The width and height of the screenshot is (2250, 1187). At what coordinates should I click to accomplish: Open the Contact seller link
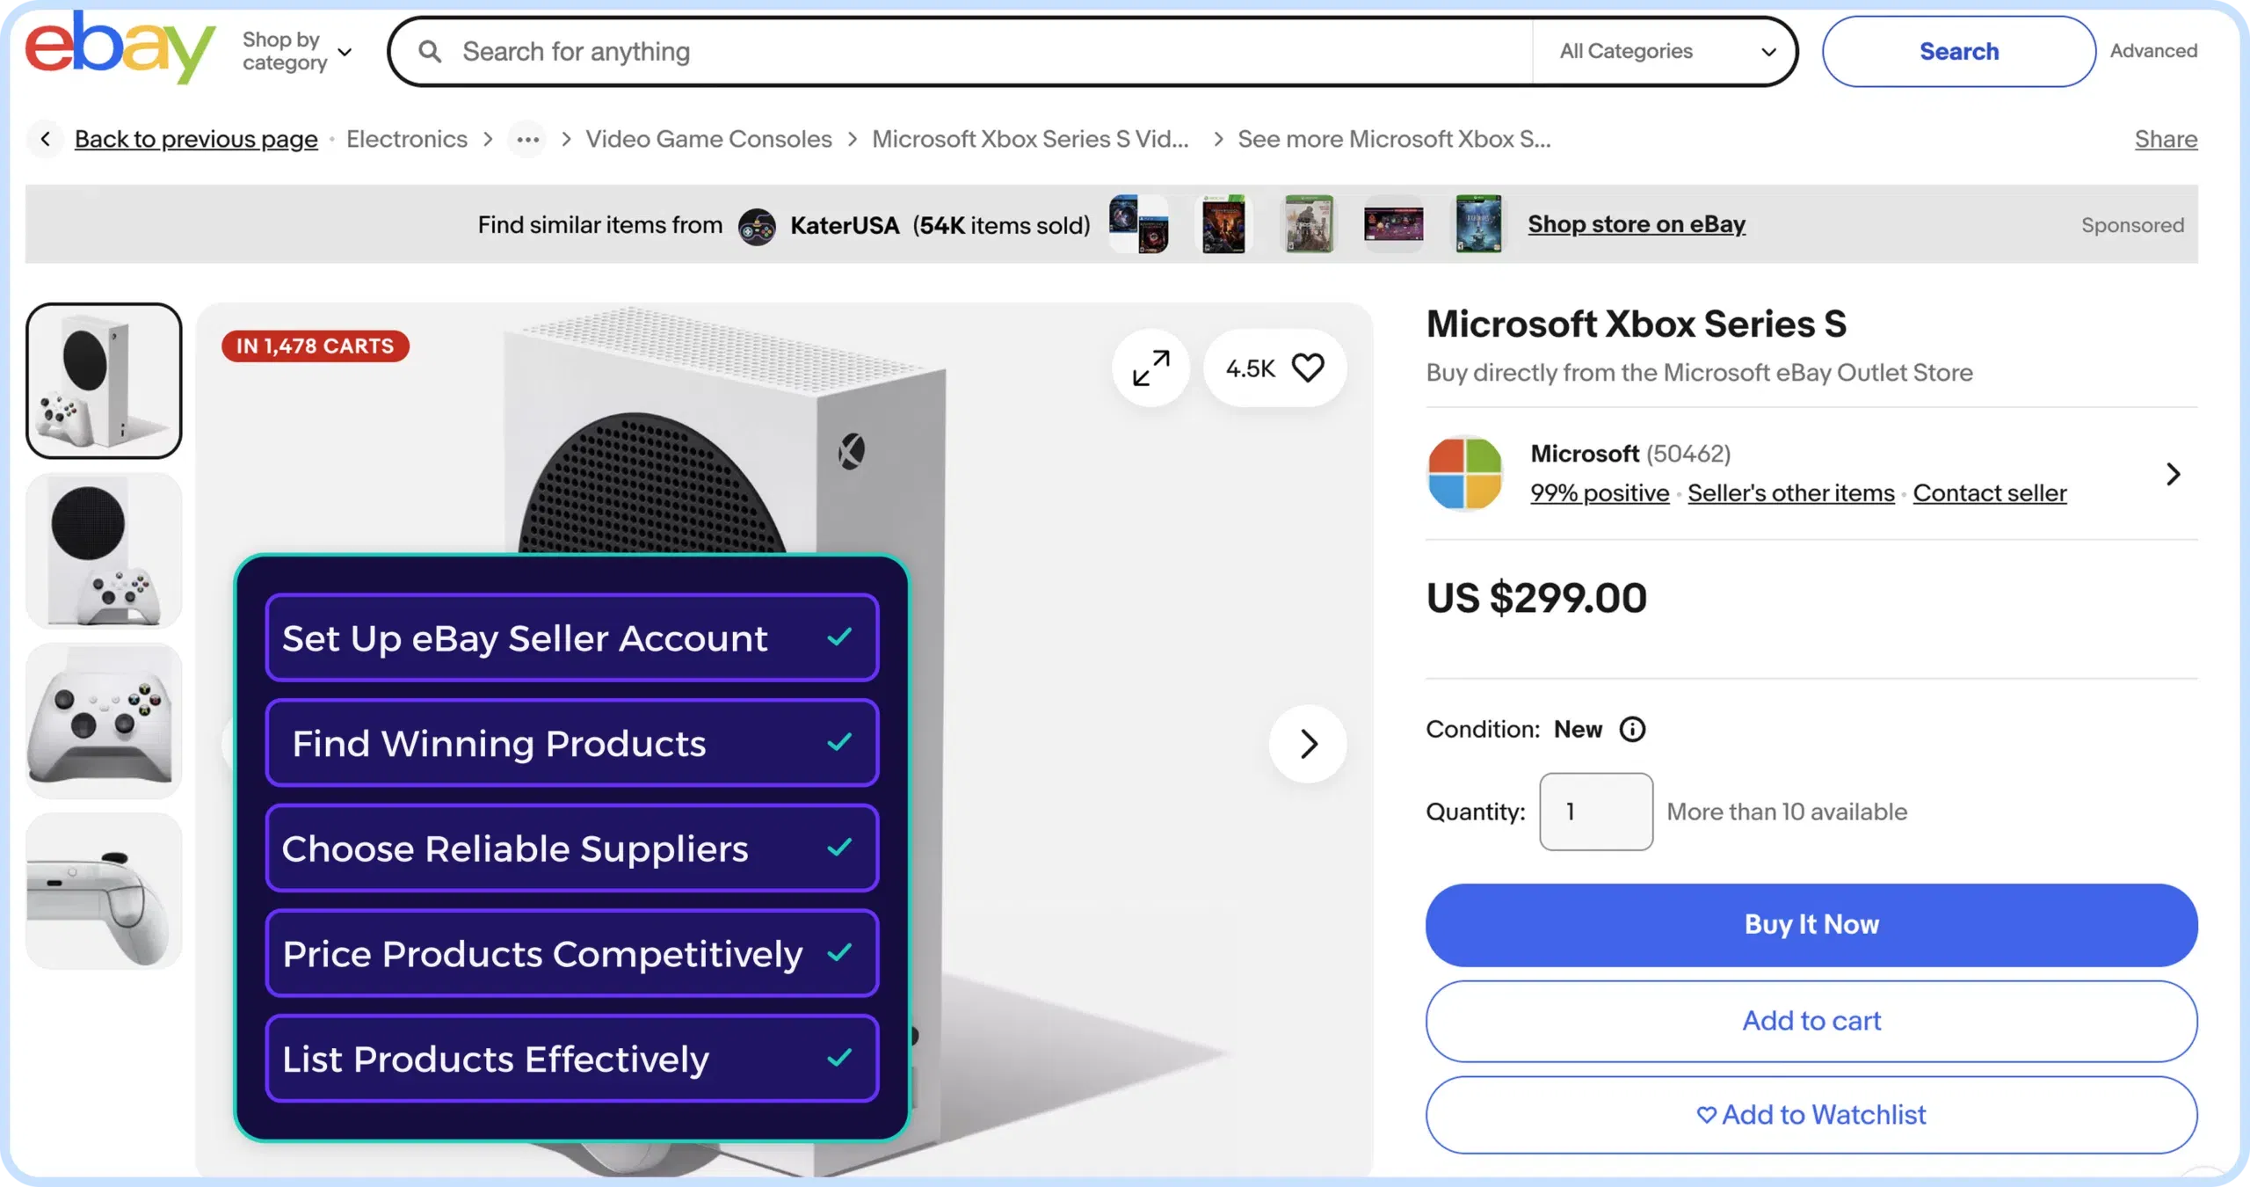coord(1989,493)
